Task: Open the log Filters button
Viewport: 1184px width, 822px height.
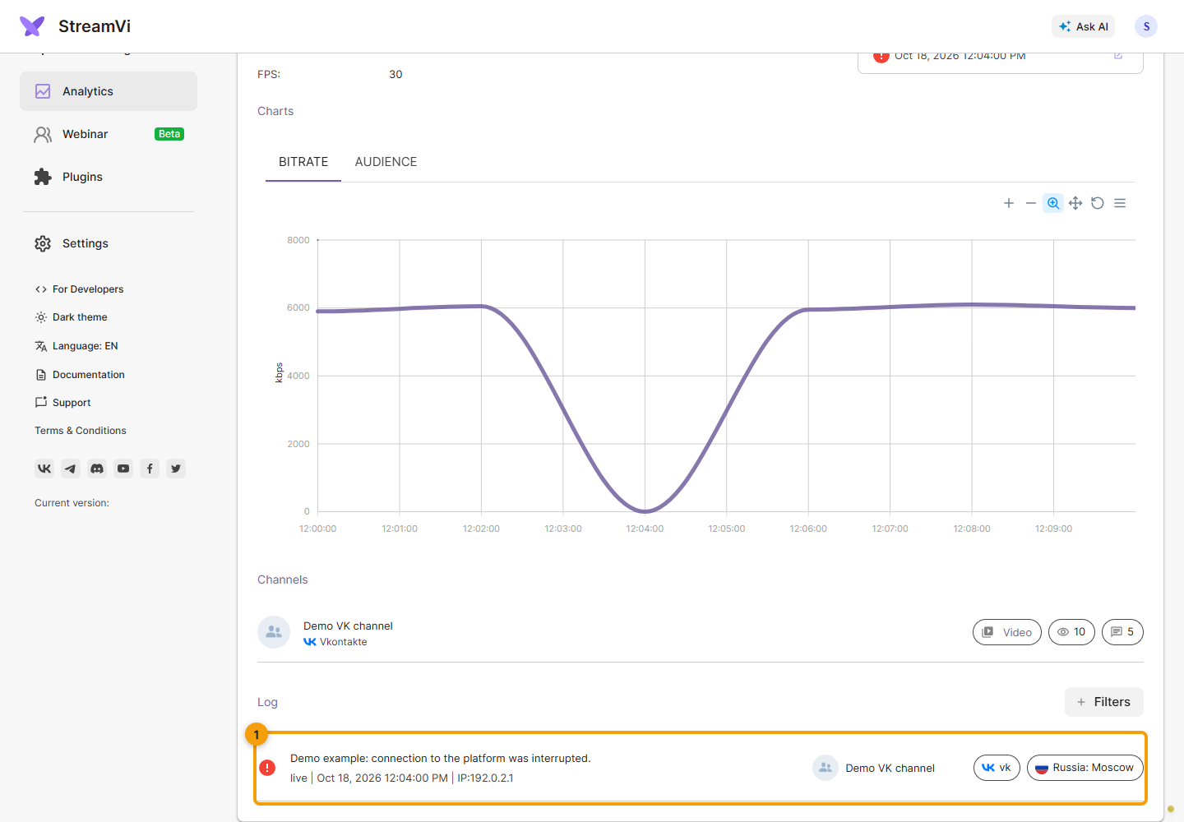Action: [1104, 702]
